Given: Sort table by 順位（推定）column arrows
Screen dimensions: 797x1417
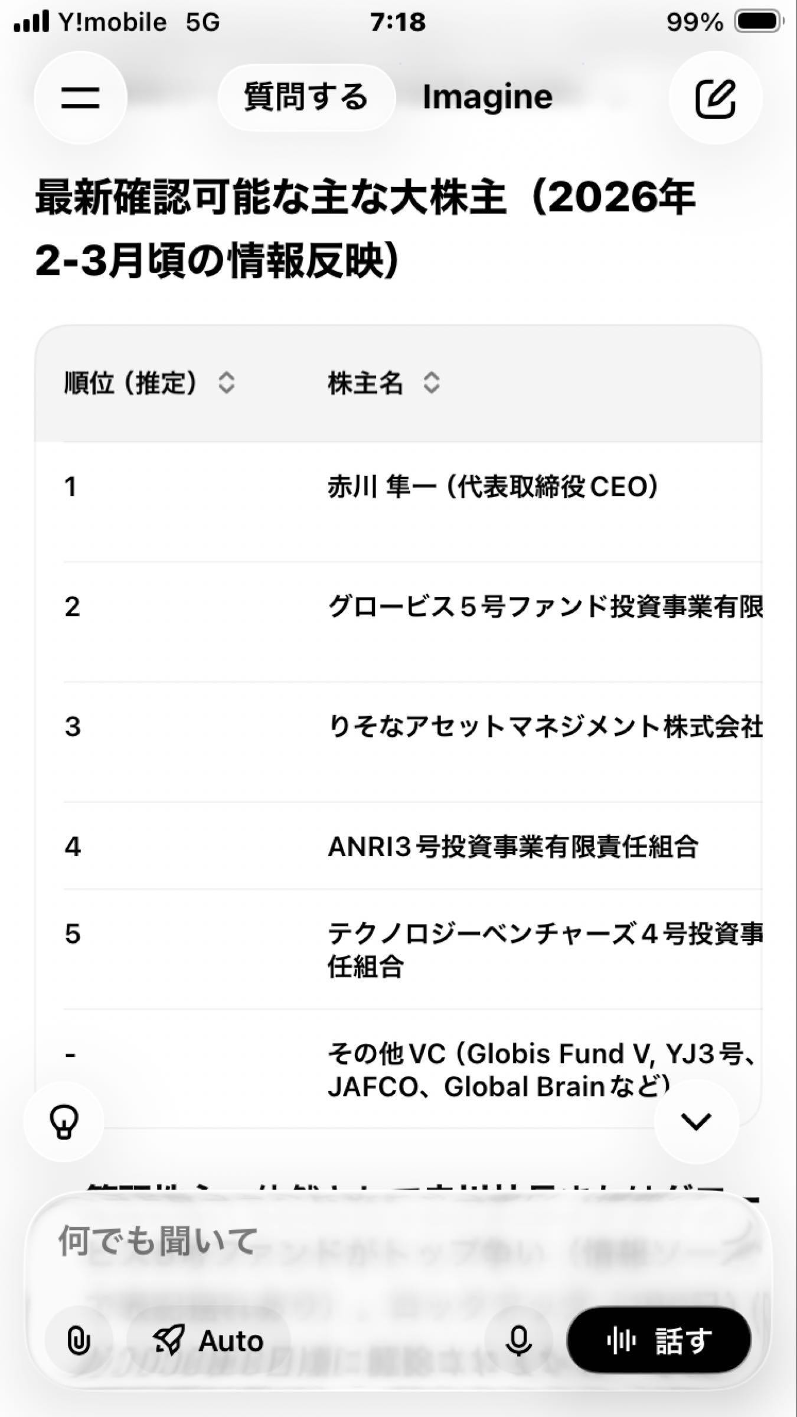Looking at the screenshot, I should pos(227,383).
